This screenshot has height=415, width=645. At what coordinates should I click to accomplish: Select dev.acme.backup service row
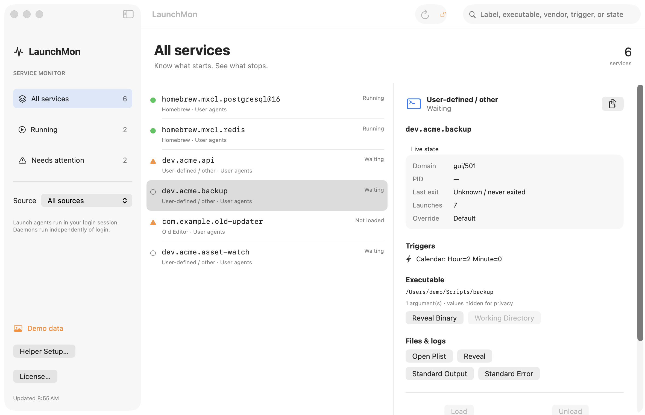(267, 195)
